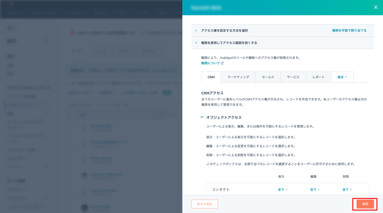This screenshot has width=383, height=213.
Task: Open コンタクト 表示 permission dropdown
Action: click(x=282, y=190)
